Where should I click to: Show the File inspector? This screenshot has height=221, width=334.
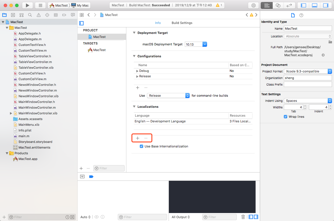coord(293,15)
